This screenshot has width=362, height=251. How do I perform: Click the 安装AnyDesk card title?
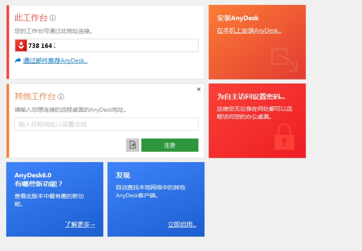(238, 18)
